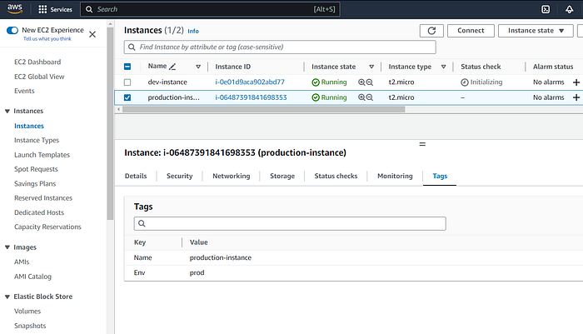The height and width of the screenshot is (334, 583).
Task: Uncheck the production-instance row checkbox
Action: [127, 97]
